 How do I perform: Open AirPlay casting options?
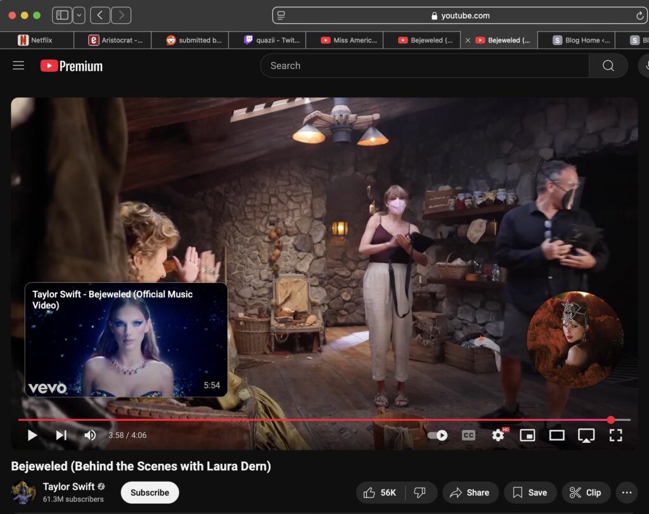tap(586, 435)
